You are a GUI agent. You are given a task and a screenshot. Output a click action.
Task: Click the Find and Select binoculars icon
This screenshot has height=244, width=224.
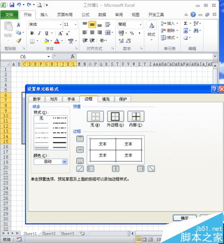click(196, 31)
